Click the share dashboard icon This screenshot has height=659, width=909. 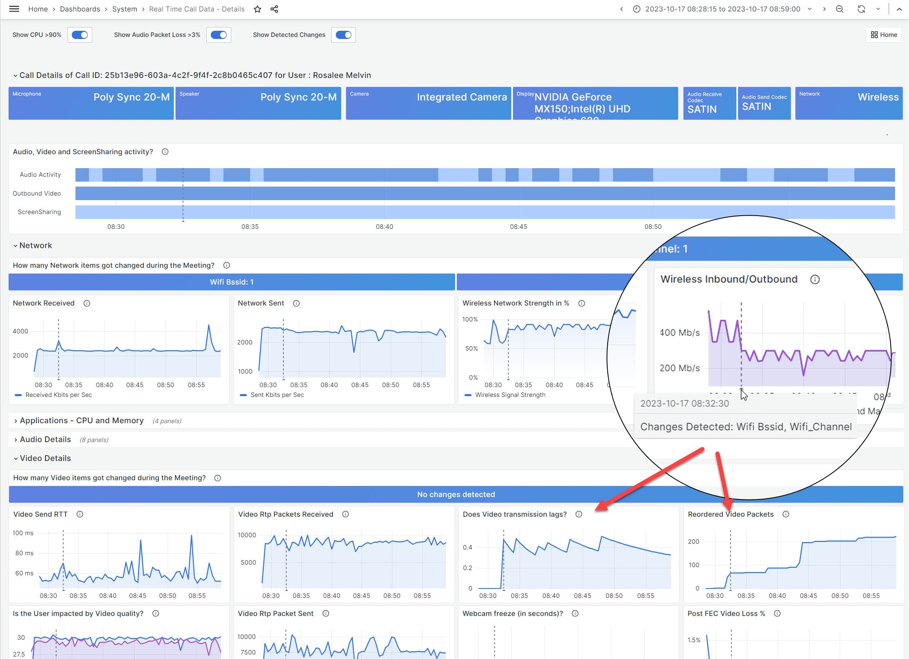(274, 9)
